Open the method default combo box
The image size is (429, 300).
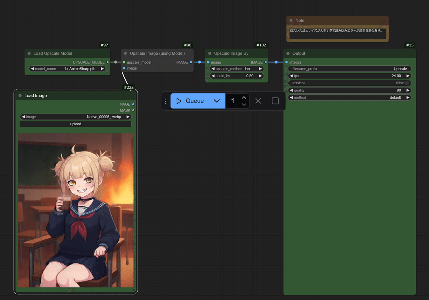(350, 97)
